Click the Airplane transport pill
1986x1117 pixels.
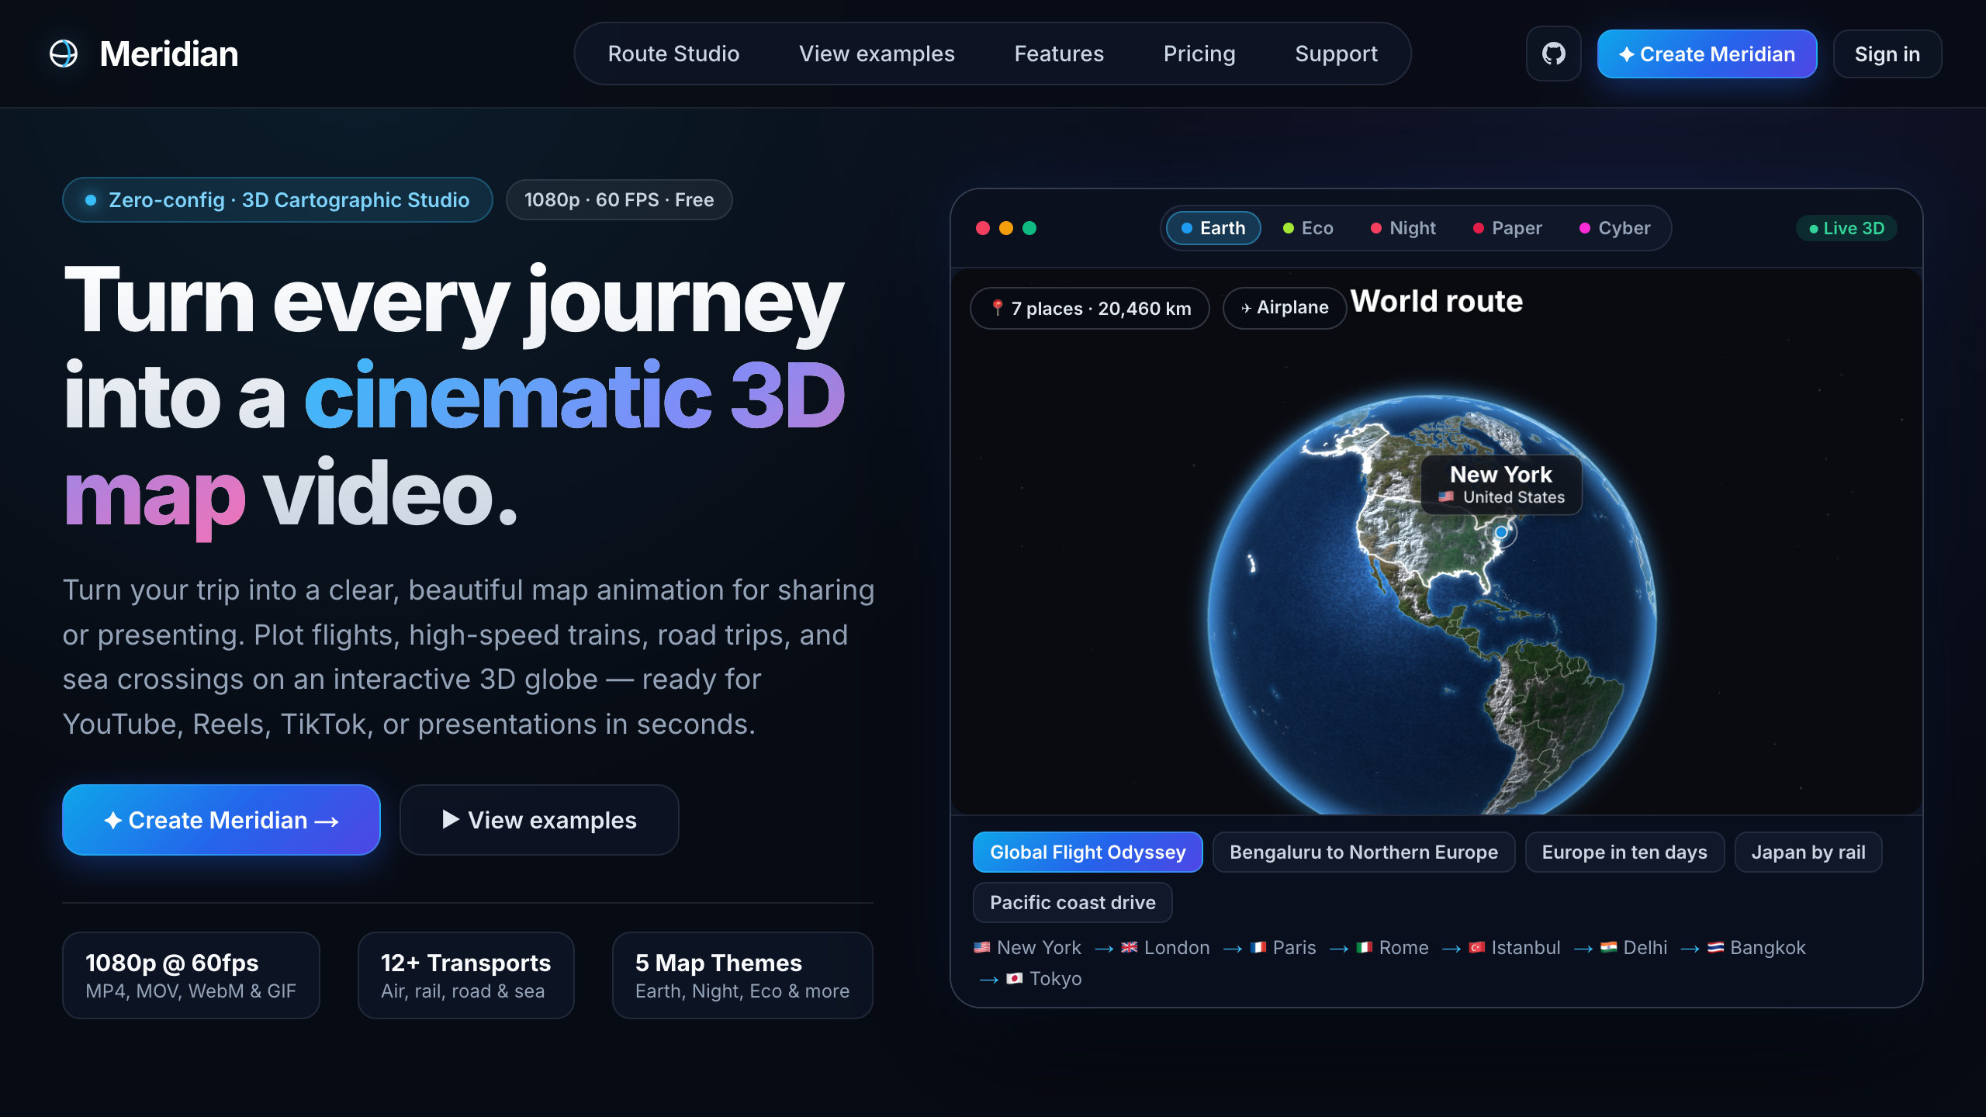(1285, 308)
